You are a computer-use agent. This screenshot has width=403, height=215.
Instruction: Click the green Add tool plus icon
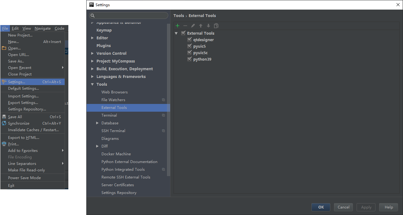[x=178, y=26]
